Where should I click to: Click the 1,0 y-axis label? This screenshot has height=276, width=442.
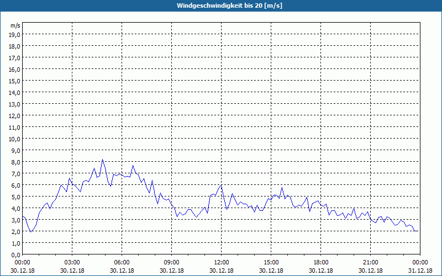(16, 243)
